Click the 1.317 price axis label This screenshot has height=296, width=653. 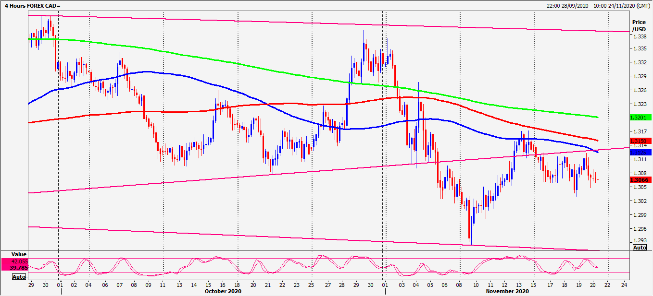(640, 131)
